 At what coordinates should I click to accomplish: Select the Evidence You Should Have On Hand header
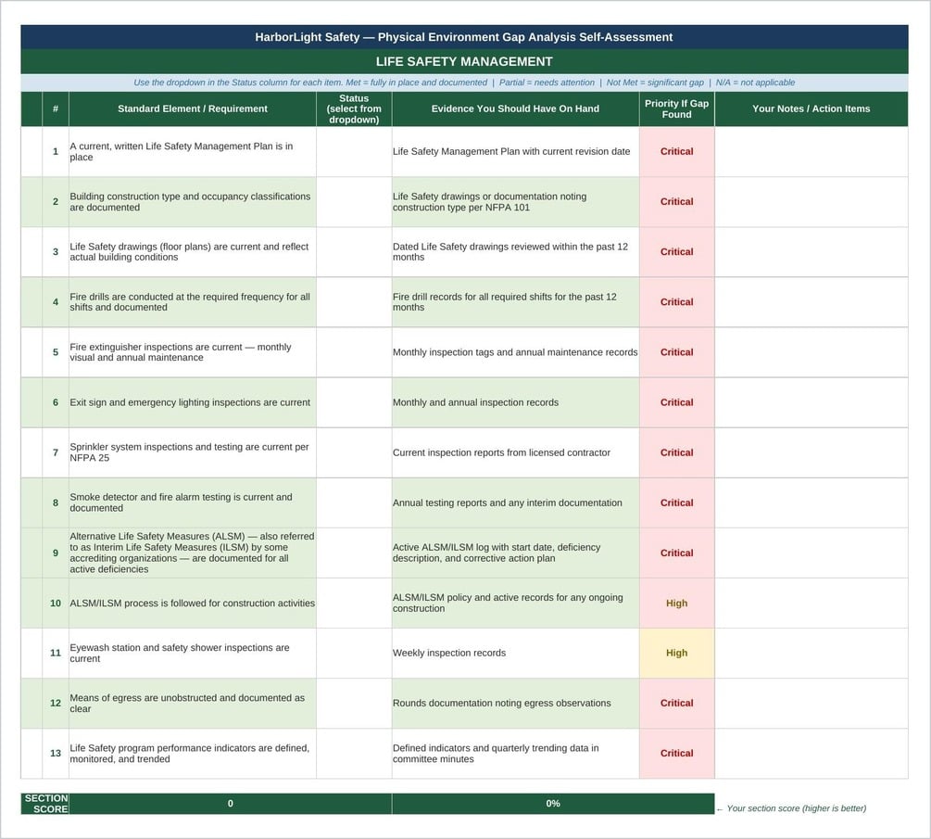tap(515, 108)
